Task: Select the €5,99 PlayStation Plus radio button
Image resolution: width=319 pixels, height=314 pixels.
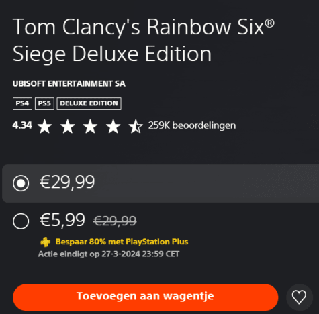Action: click(x=21, y=221)
